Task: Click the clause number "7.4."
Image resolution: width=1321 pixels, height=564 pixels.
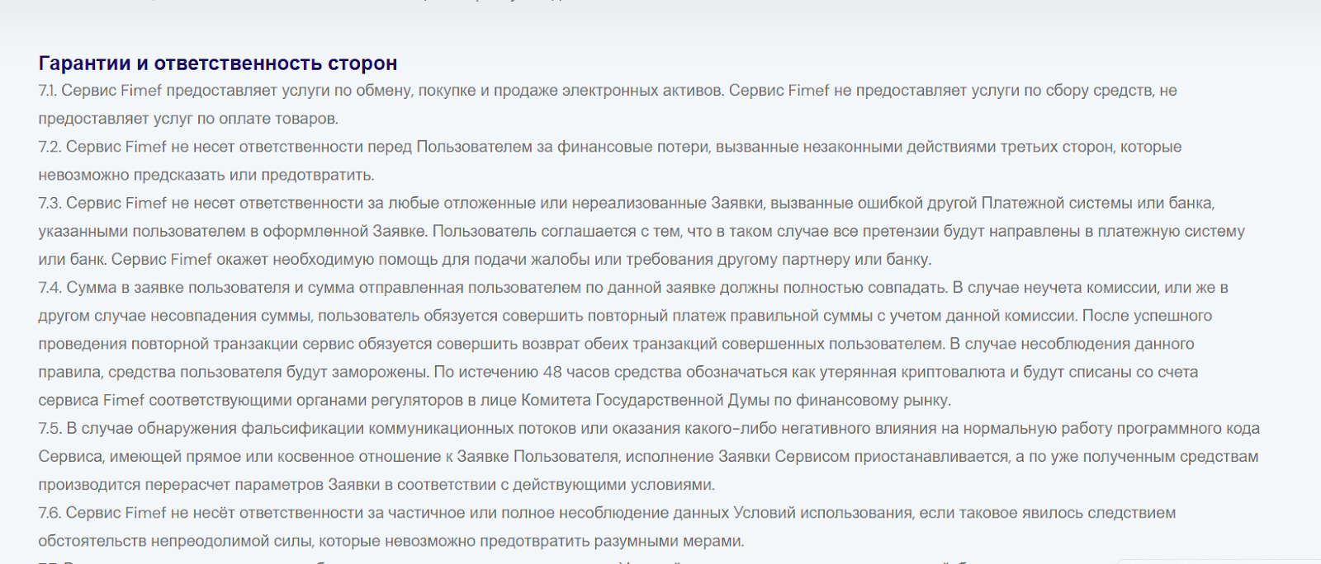Action: 50,288
